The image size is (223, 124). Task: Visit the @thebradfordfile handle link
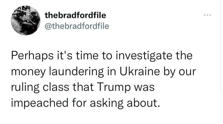[x=77, y=26]
